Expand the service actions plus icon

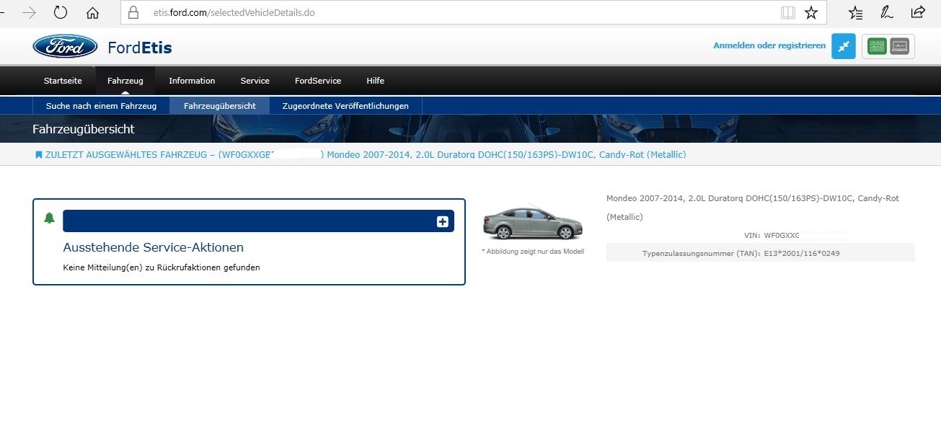point(443,222)
